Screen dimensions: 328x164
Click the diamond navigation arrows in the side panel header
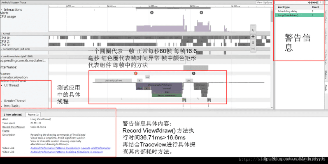313,2
